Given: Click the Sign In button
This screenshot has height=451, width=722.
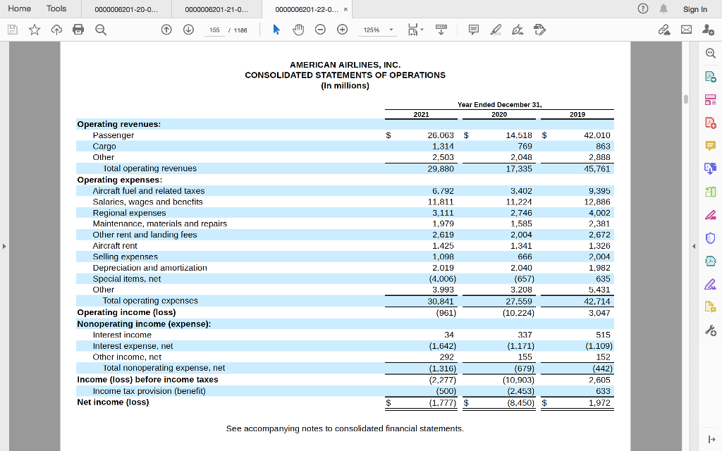Looking at the screenshot, I should pos(695,8).
